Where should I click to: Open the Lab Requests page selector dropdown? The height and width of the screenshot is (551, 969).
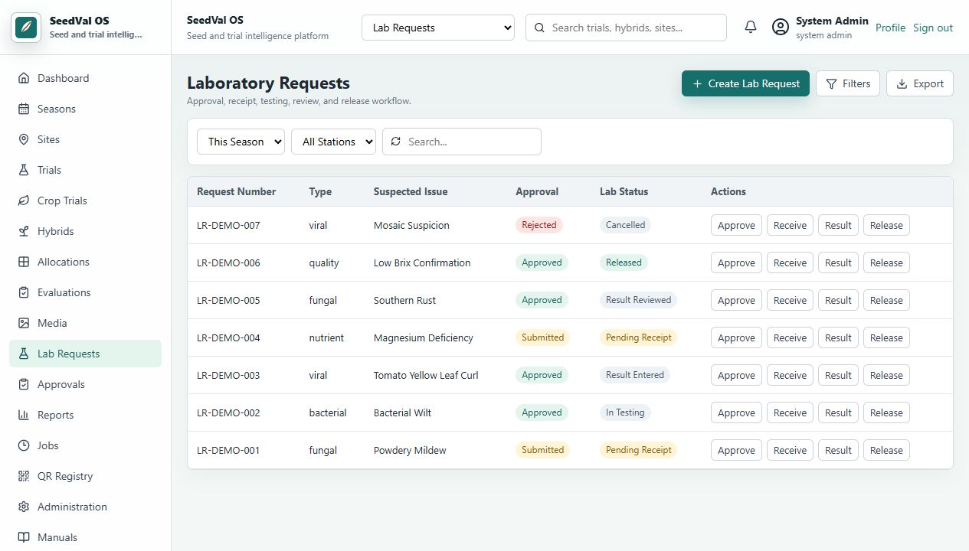pyautogui.click(x=438, y=28)
